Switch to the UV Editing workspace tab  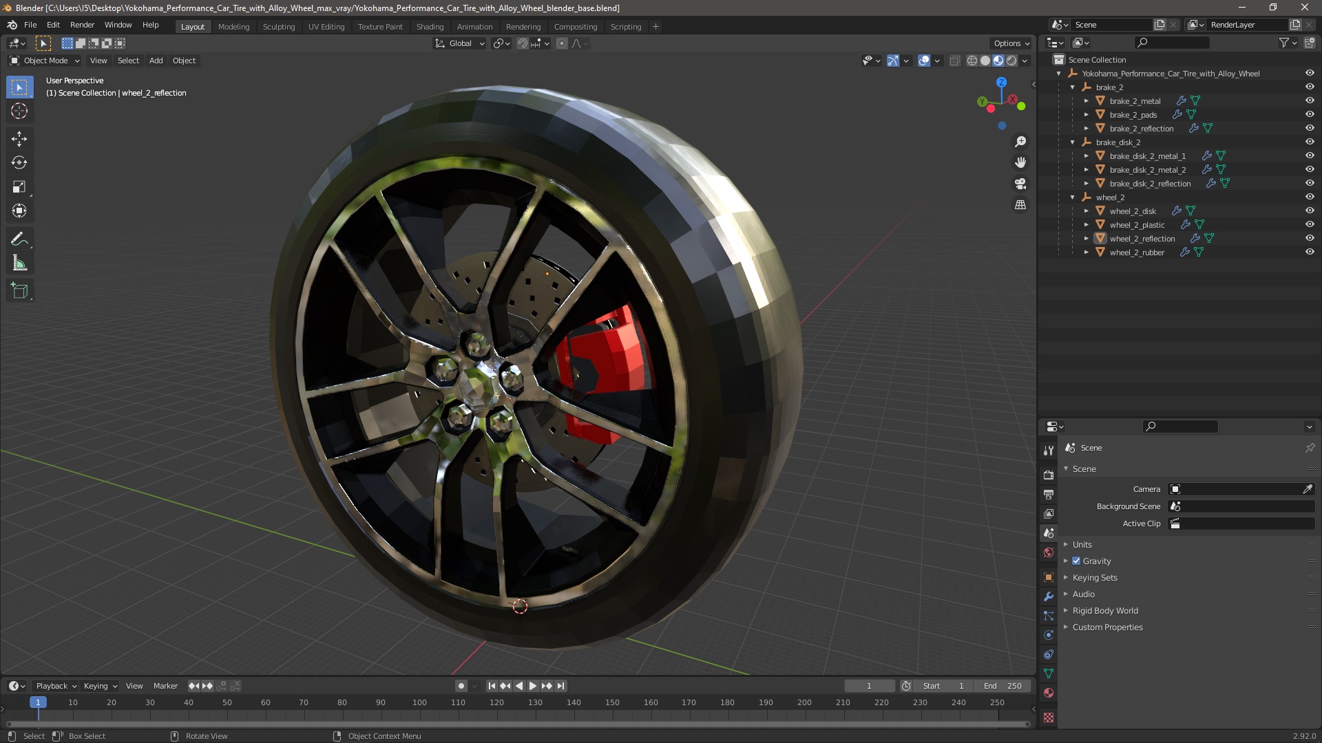click(326, 27)
